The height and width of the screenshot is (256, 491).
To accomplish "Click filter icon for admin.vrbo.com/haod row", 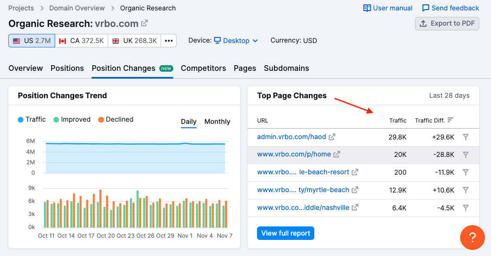I will tap(465, 137).
